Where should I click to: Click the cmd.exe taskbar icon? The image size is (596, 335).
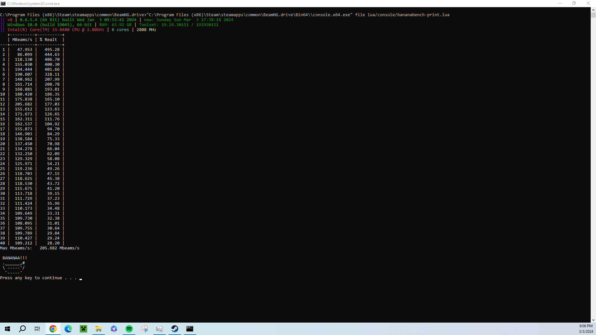(x=190, y=329)
